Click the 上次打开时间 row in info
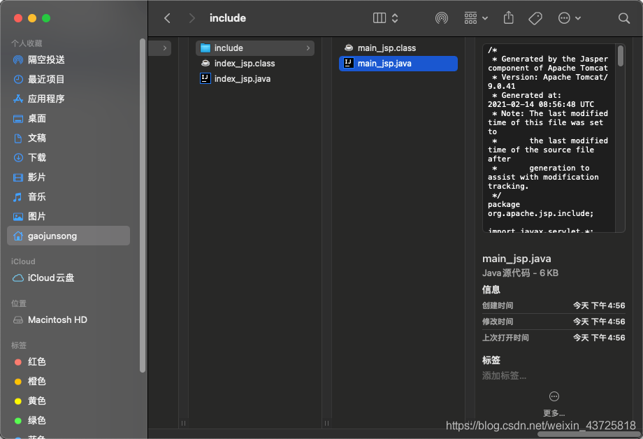Image resolution: width=643 pixels, height=439 pixels. [x=554, y=338]
